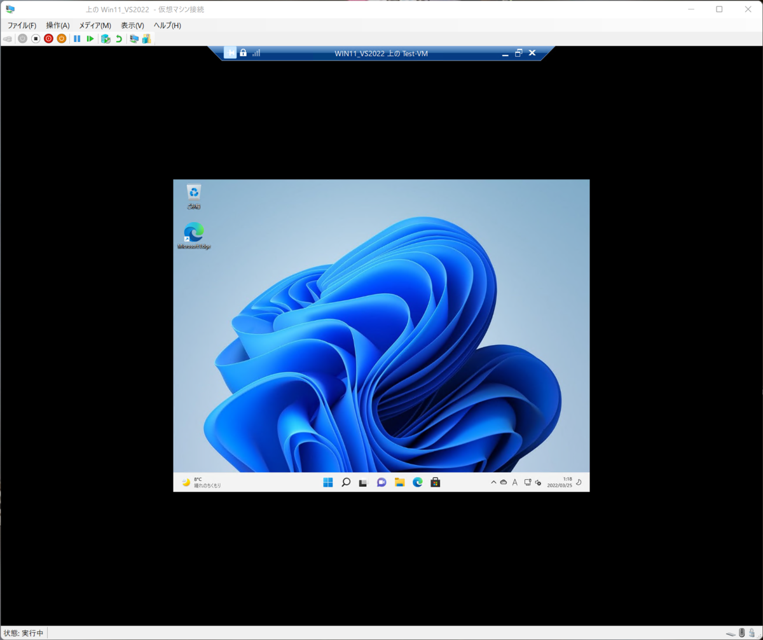This screenshot has width=763, height=640.
Task: Pause the virtual machine with the blue pause icon
Action: pos(77,39)
